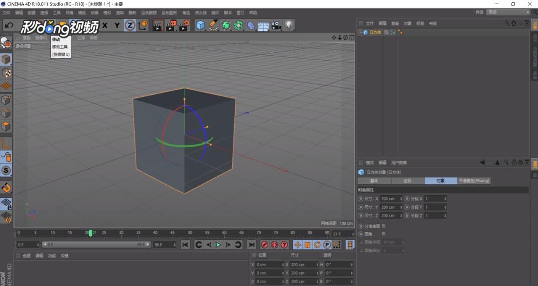This screenshot has width=538, height=286.
Task: Click the coordinate system cube icon
Action: click(143, 25)
